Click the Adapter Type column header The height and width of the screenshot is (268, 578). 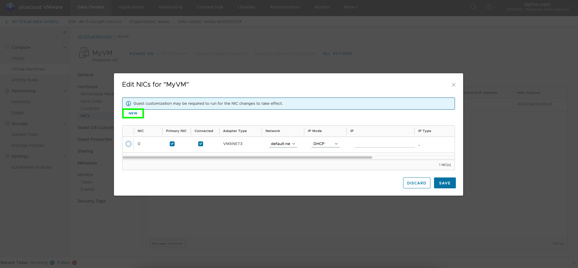coord(235,131)
